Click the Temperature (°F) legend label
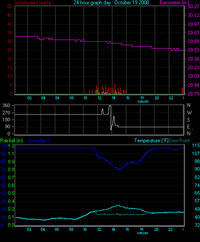200x242 pixels. [x=151, y=141]
